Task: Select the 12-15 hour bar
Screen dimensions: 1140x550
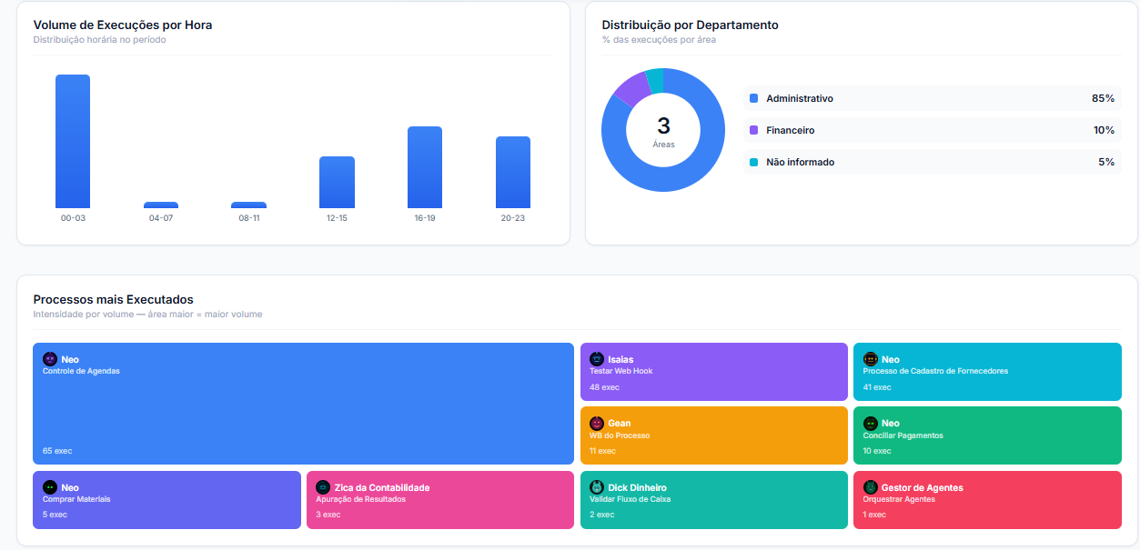Action: click(337, 182)
